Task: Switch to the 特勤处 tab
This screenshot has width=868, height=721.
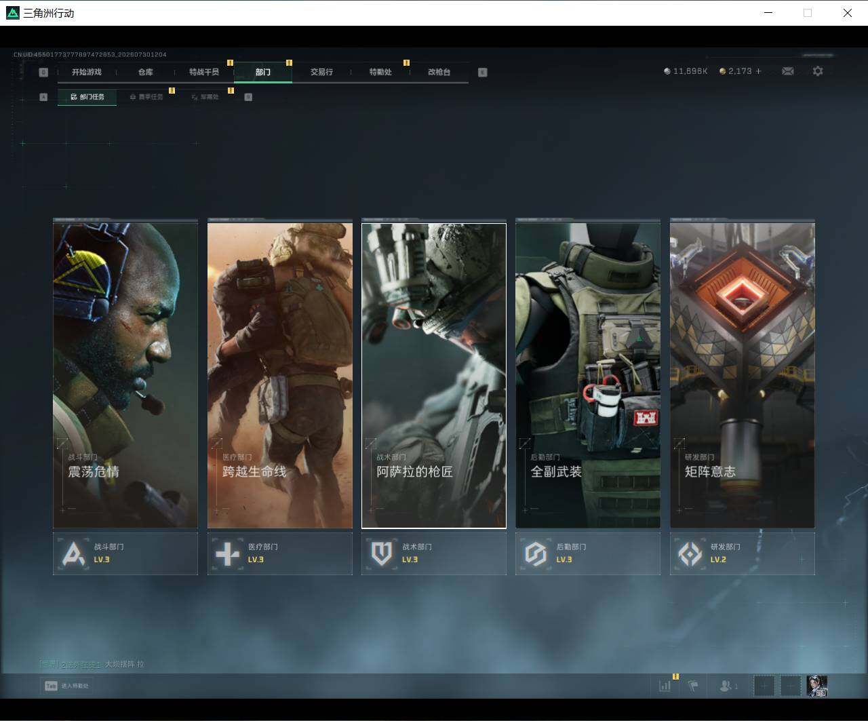Action: tap(380, 72)
